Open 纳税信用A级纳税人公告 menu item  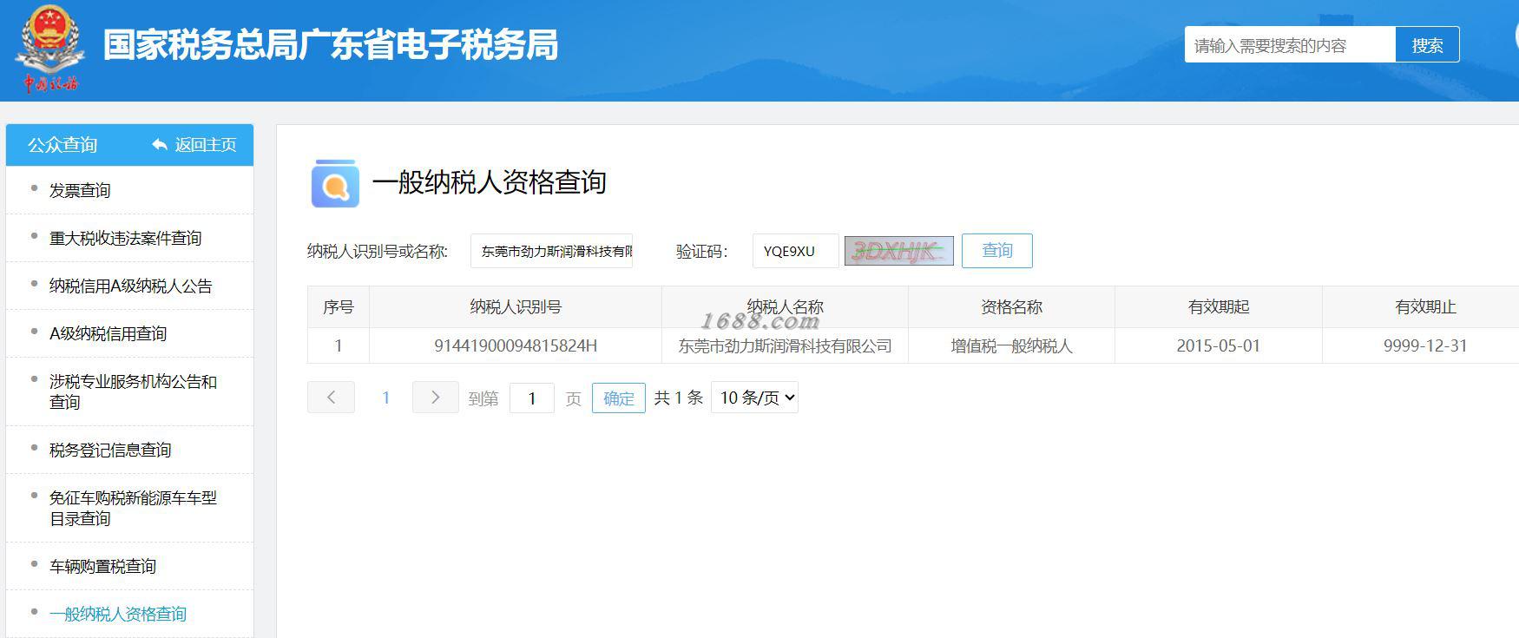(130, 286)
